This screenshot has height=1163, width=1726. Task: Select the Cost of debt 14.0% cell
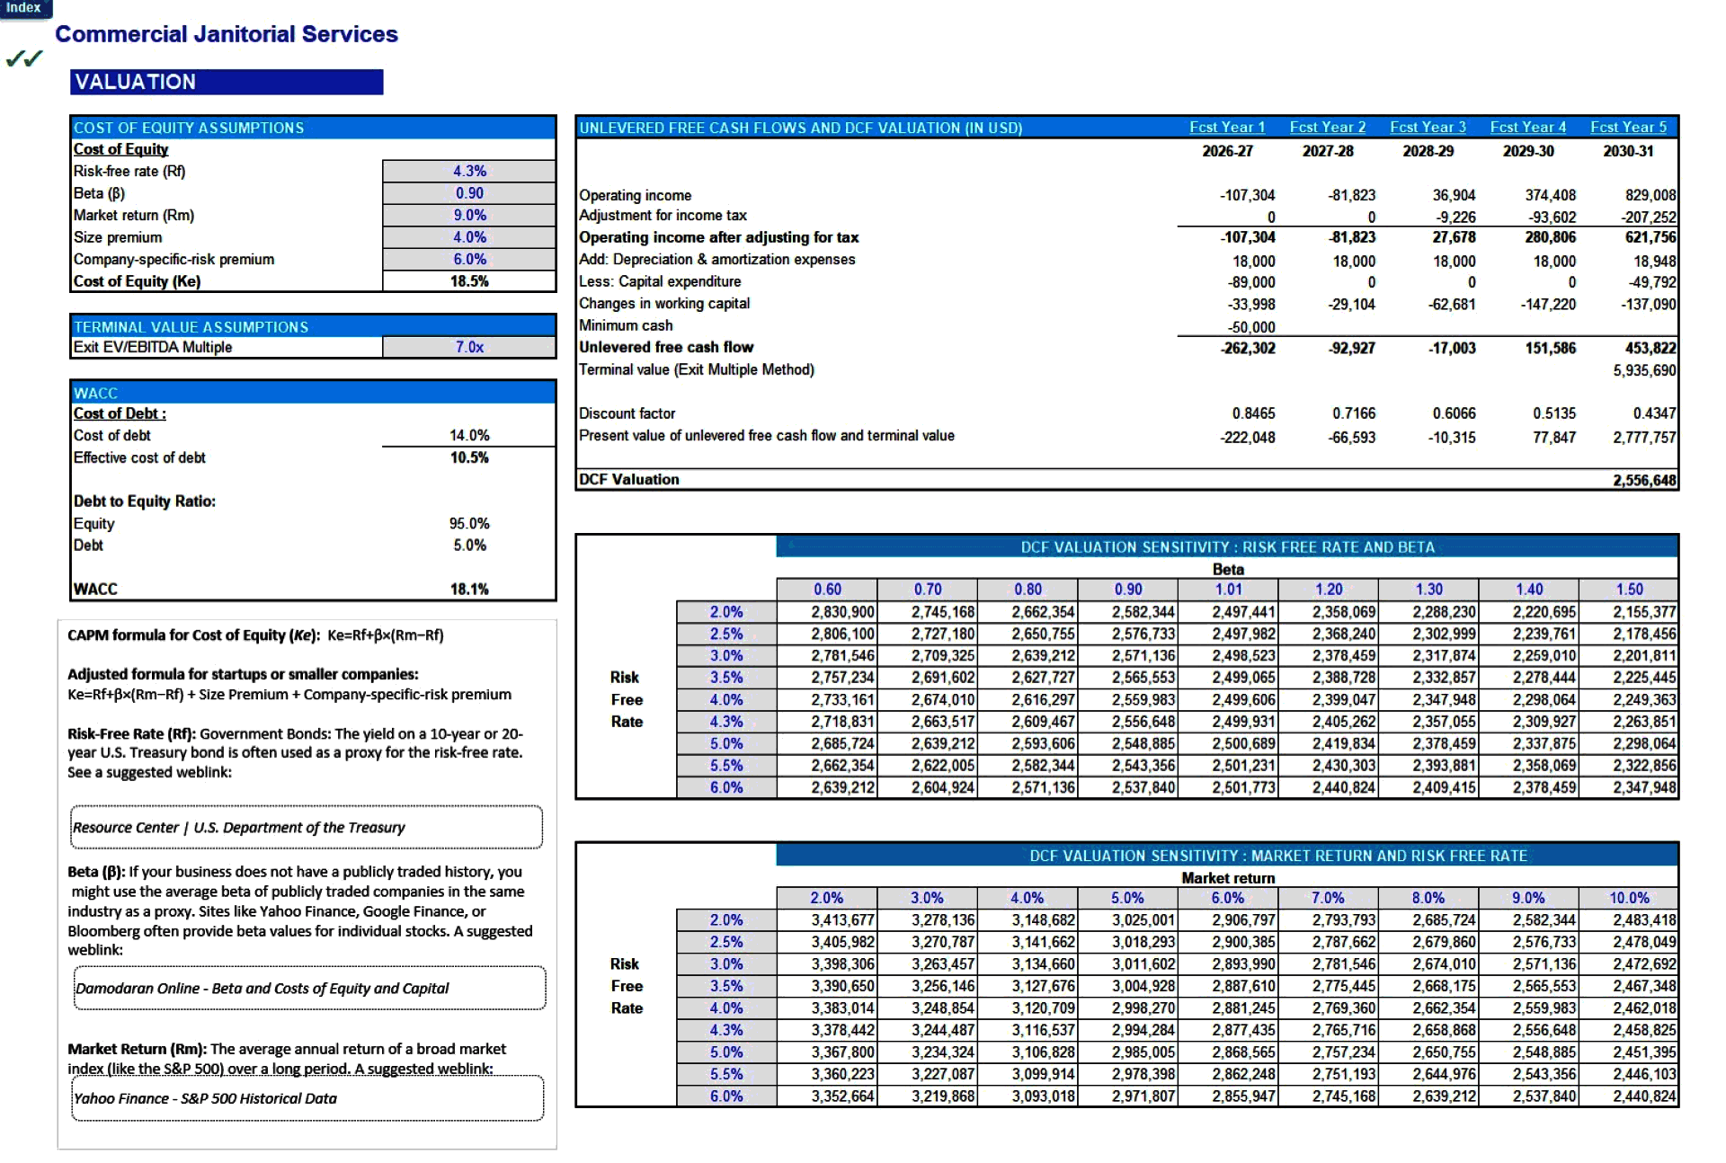click(469, 435)
